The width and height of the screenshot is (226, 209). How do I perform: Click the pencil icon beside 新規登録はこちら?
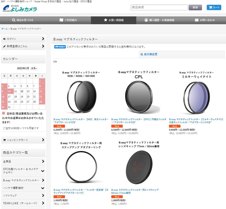click(x=4, y=46)
